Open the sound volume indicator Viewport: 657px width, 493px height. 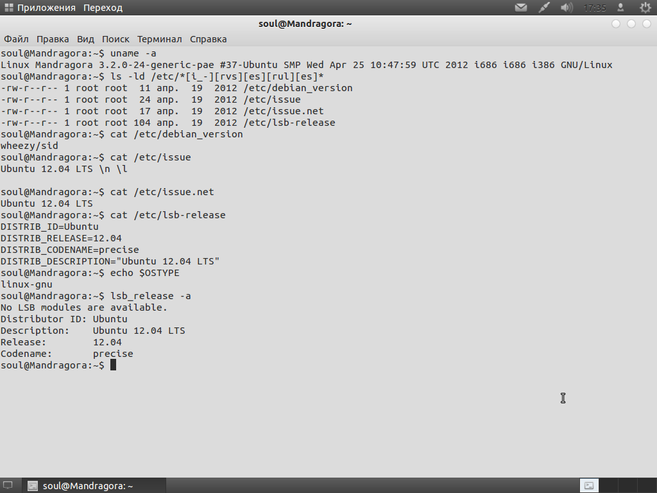click(567, 8)
